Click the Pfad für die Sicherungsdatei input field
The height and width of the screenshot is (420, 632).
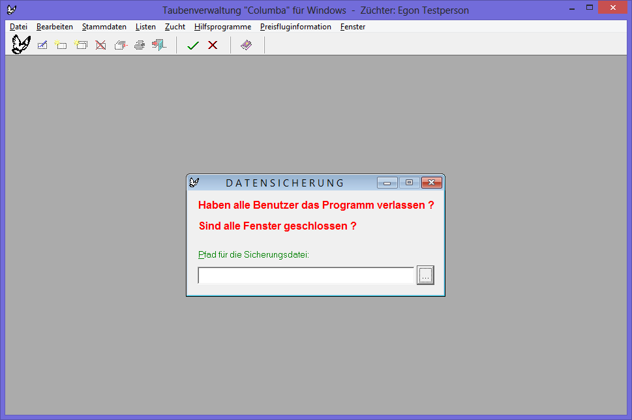click(x=306, y=276)
